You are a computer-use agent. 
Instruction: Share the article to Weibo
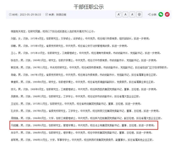pos(167,14)
